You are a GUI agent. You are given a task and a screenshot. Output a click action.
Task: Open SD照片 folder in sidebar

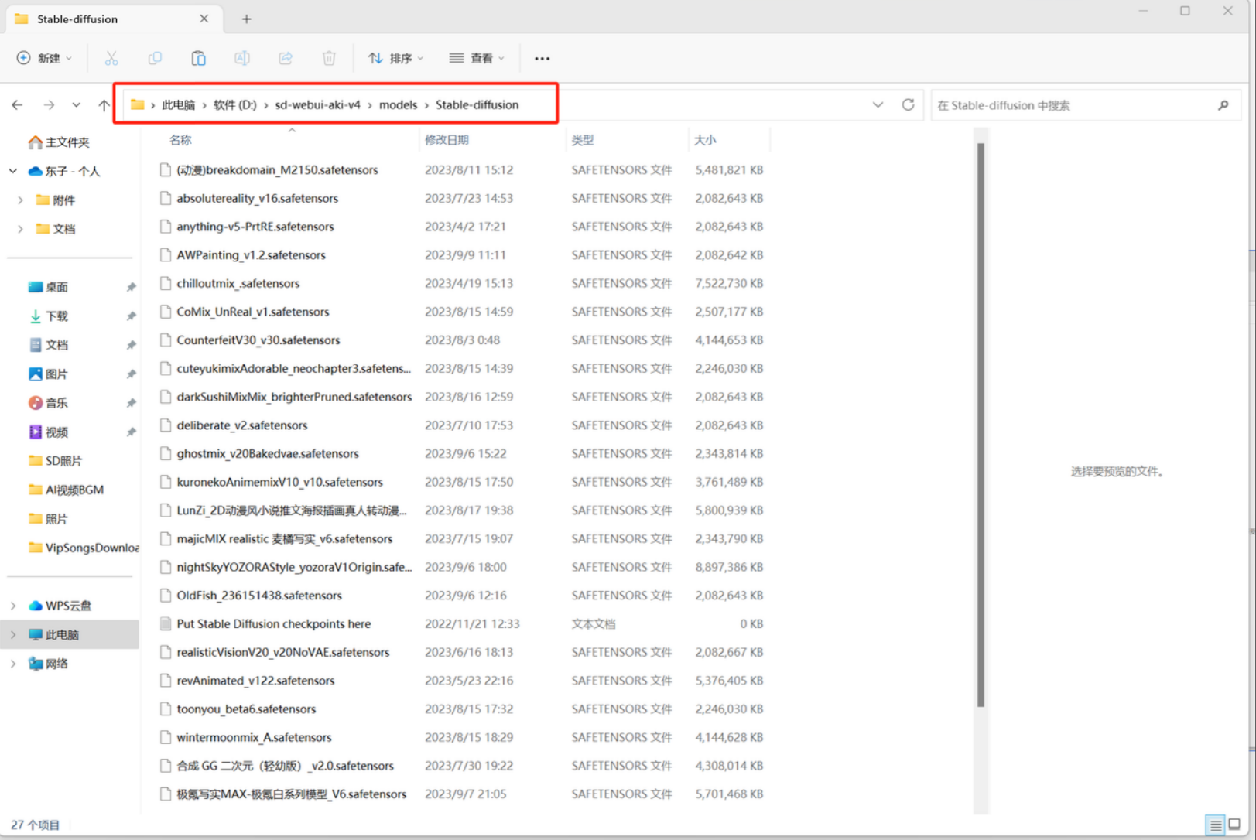(55, 461)
